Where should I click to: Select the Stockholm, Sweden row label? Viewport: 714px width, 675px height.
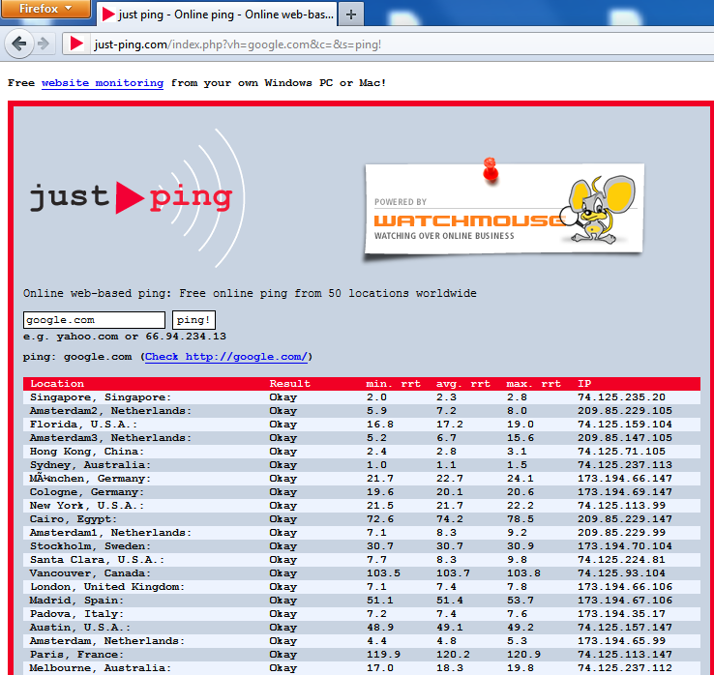(x=90, y=546)
